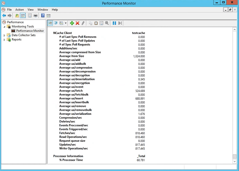This screenshot has height=171, width=239.
Task: Click the Zoom magnifier icon
Action: pos(107,23)
